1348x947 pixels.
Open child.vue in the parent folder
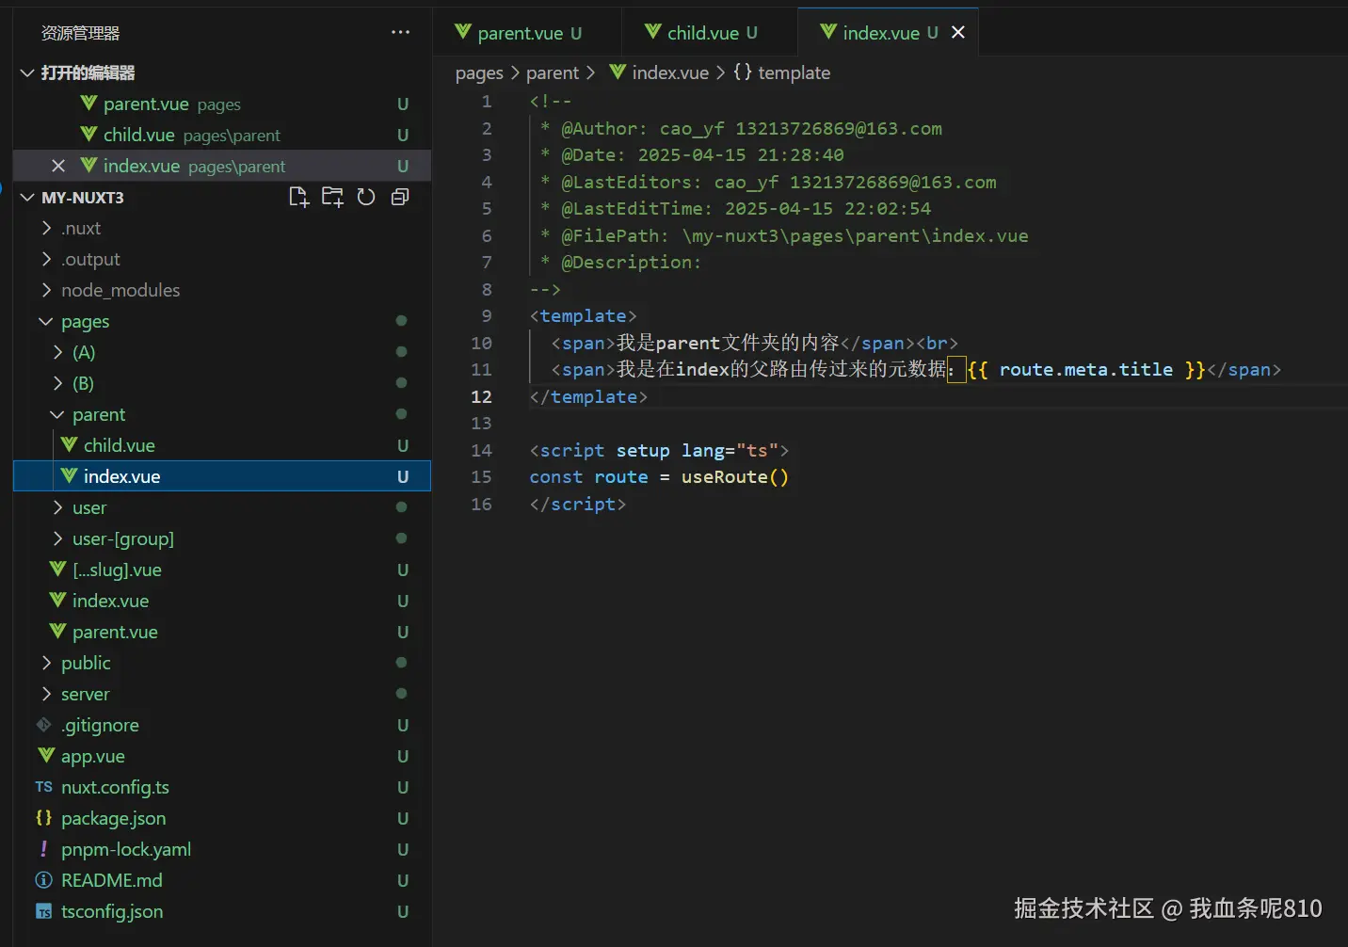(x=222, y=445)
